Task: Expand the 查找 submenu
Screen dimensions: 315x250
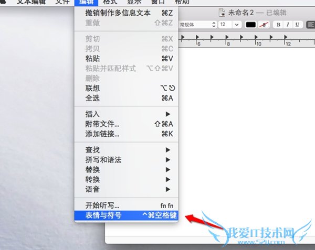Action: 127,150
